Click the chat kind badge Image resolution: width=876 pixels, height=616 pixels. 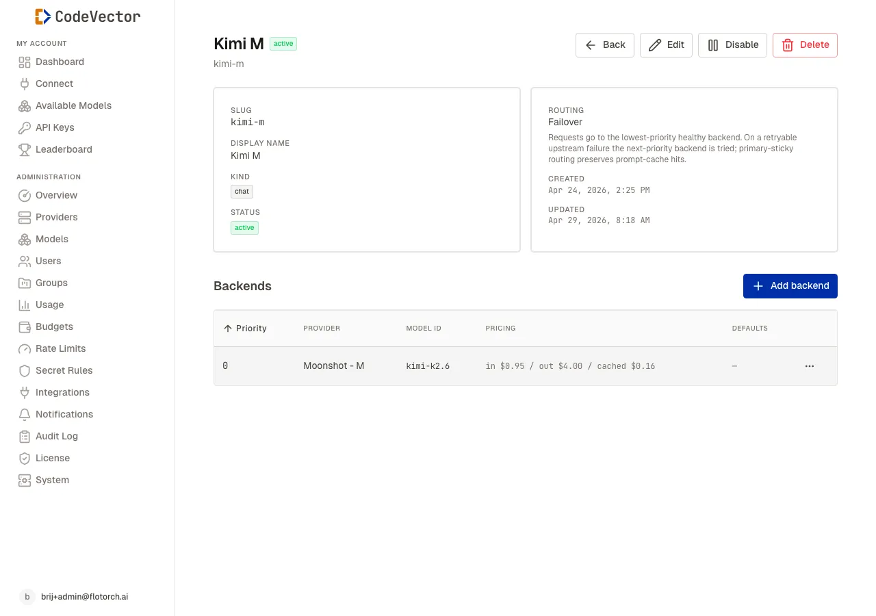click(242, 192)
